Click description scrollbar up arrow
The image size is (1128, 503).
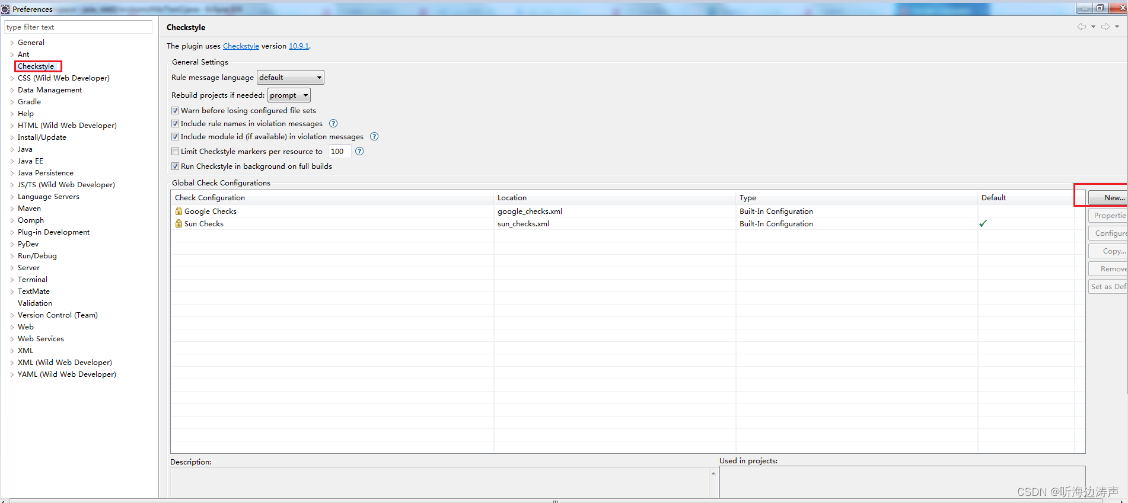(x=713, y=473)
